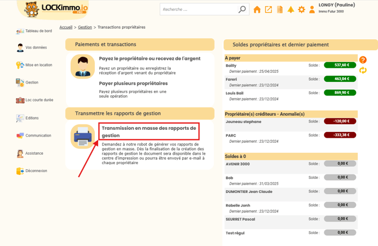Click the Communication chat bubbles icon

pos(20,135)
